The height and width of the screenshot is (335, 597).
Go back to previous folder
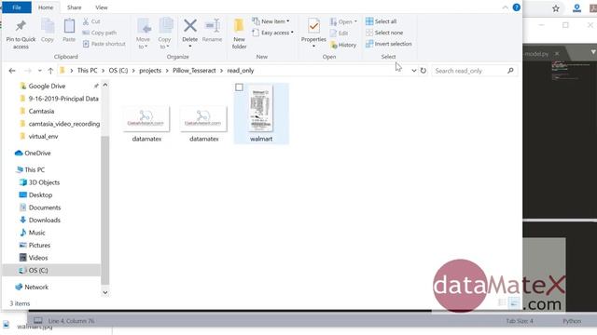coord(12,71)
